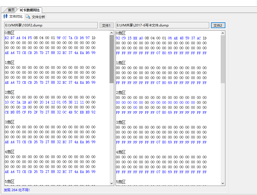Click the left pane vertical scrollbar thumb
The width and height of the screenshot is (257, 195).
click(112, 59)
